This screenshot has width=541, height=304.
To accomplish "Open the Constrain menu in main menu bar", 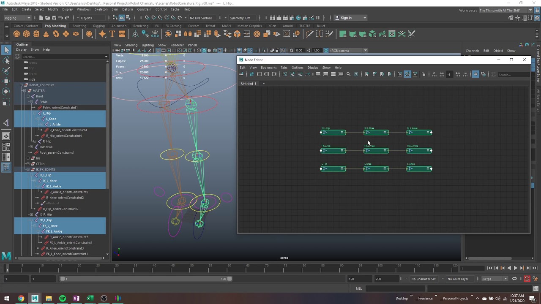I will point(144,9).
